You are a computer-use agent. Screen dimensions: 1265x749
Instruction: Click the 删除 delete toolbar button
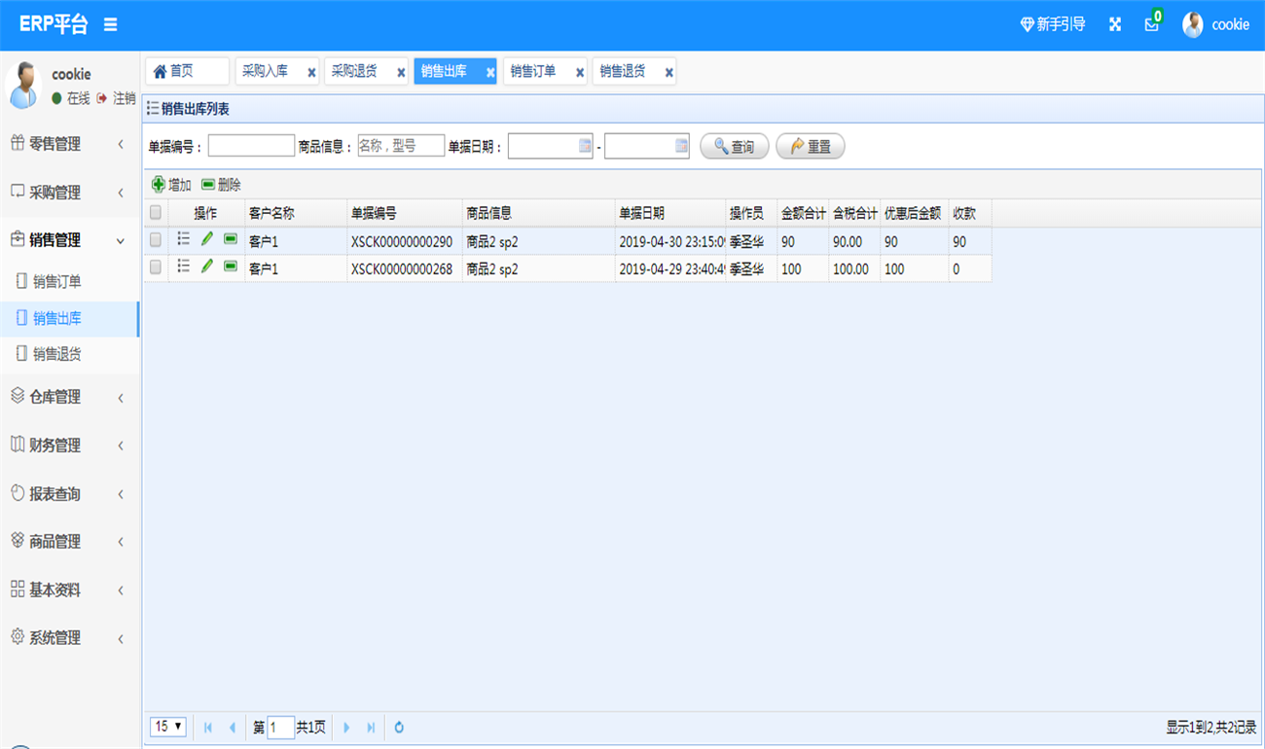click(222, 185)
